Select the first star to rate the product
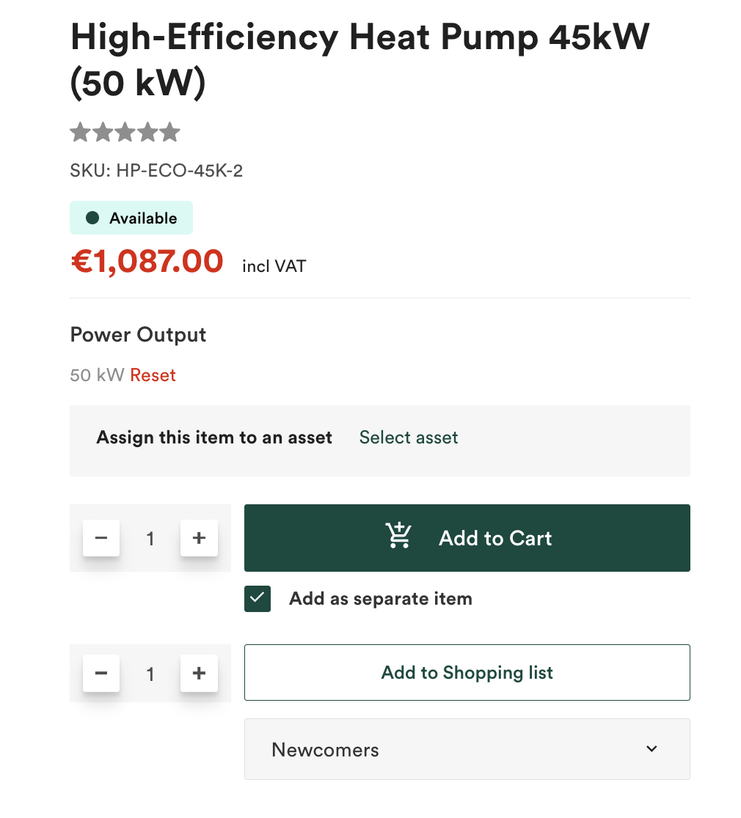 click(x=80, y=132)
